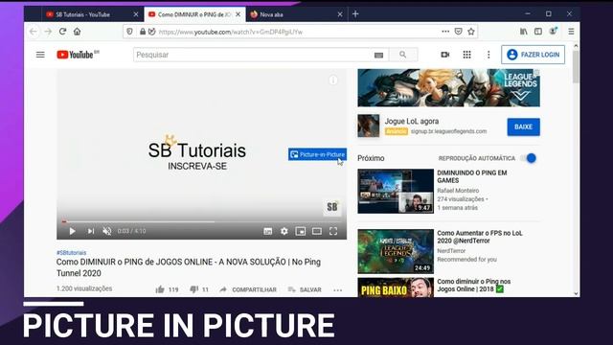Toggle Firefox sidebar view
This screenshot has height=345, width=613.
[538, 32]
